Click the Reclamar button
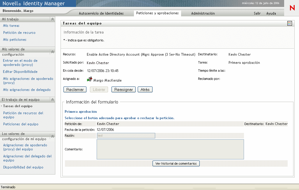 click(75, 89)
